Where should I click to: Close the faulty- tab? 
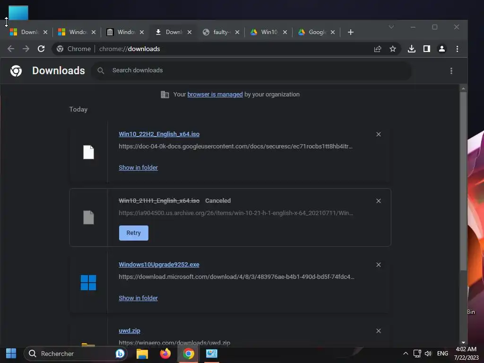coord(237,32)
